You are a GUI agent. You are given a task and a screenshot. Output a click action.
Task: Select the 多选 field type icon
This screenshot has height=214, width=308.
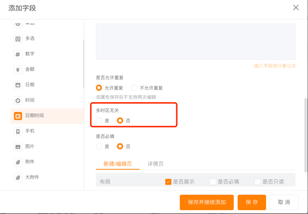click(x=18, y=39)
